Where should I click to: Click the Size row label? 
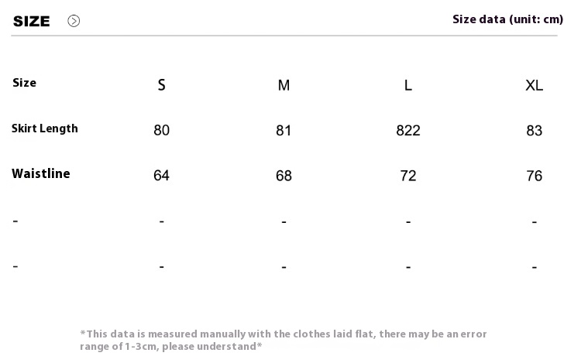(x=25, y=83)
